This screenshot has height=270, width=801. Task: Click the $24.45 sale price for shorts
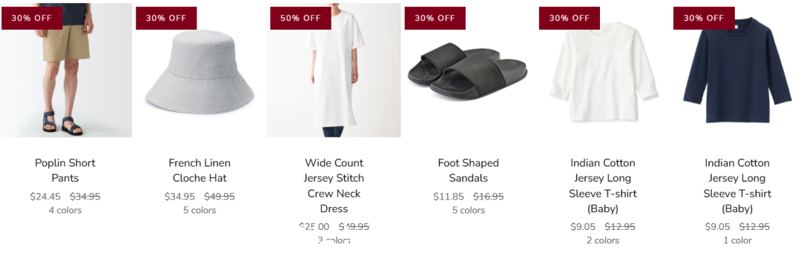tap(45, 197)
